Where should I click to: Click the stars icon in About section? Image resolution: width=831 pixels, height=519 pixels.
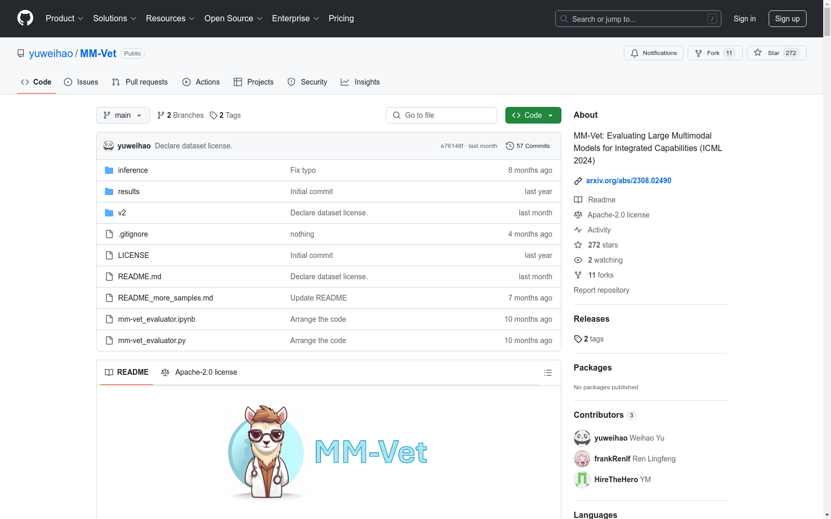[x=578, y=245]
